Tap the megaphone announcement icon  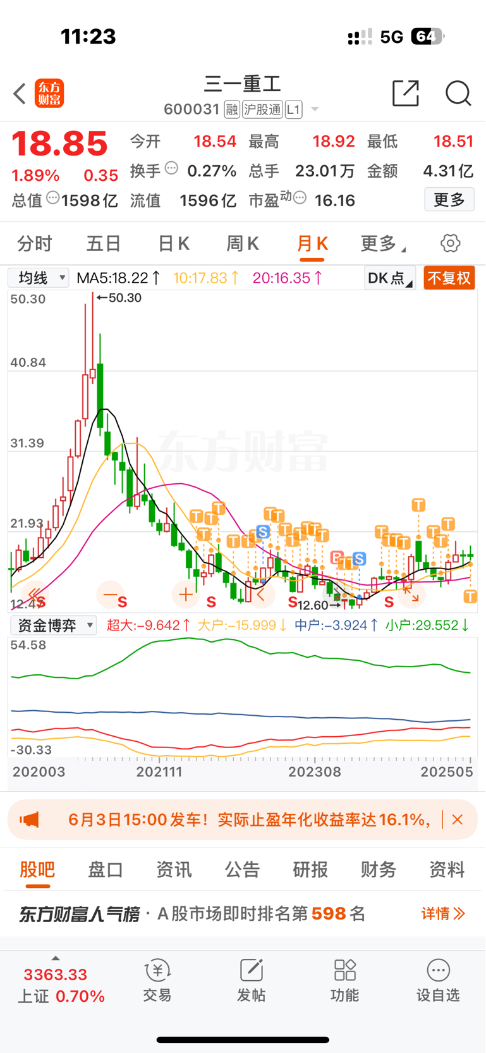[29, 820]
